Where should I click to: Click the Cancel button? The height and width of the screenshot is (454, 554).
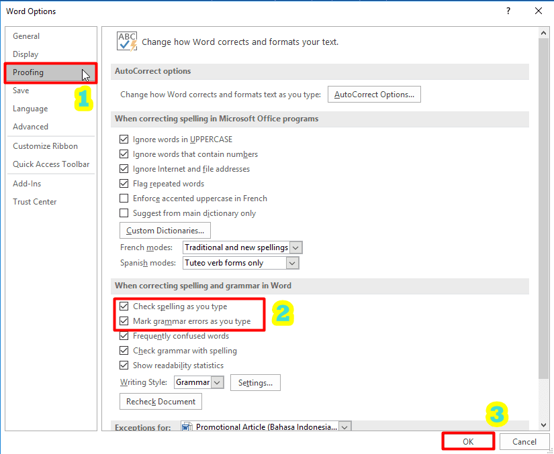click(x=524, y=442)
